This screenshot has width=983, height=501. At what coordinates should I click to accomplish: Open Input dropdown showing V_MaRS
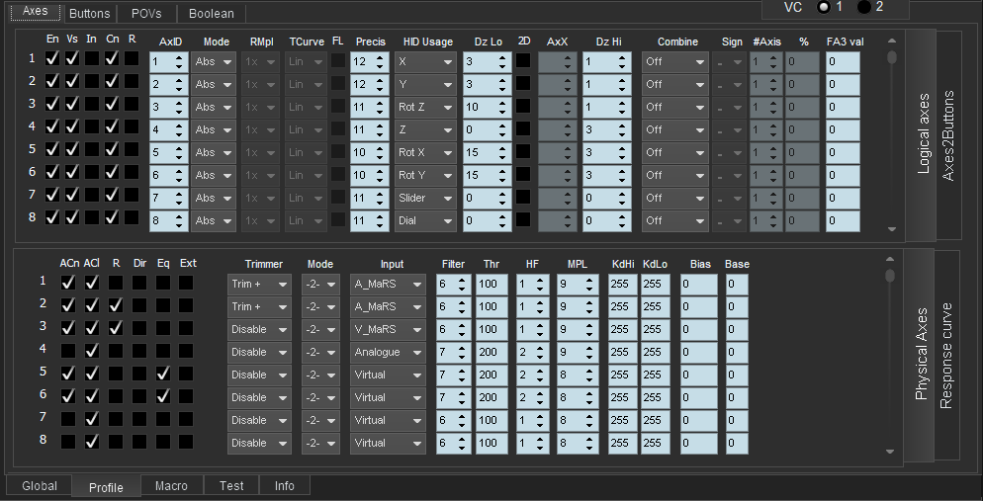coord(388,329)
